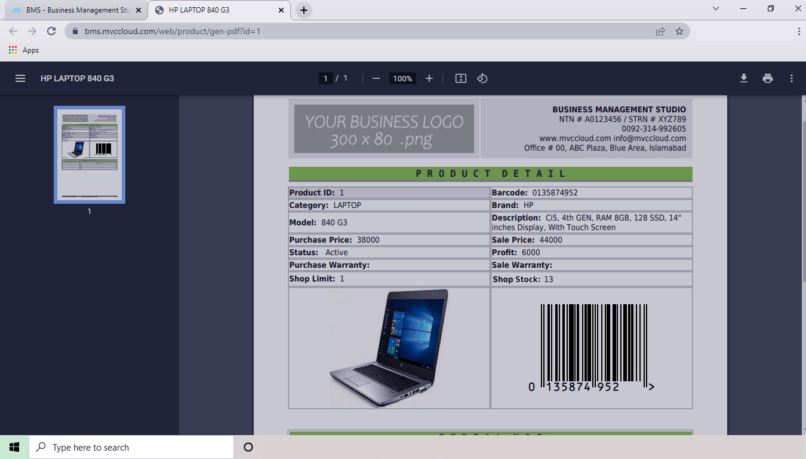Open the tab search dropdown chevron
The height and width of the screenshot is (459, 806).
[x=716, y=9]
